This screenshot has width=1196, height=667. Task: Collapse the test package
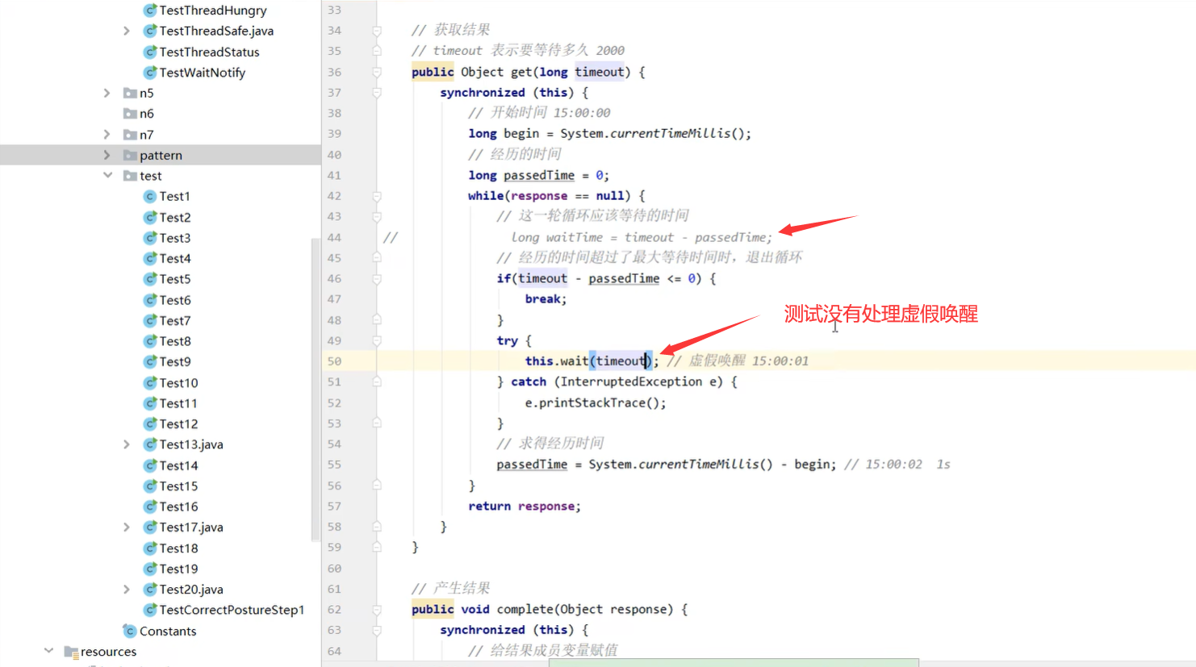(107, 175)
